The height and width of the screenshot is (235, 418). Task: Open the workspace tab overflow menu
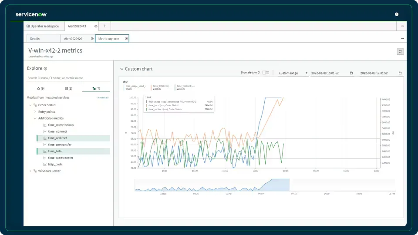(402, 26)
